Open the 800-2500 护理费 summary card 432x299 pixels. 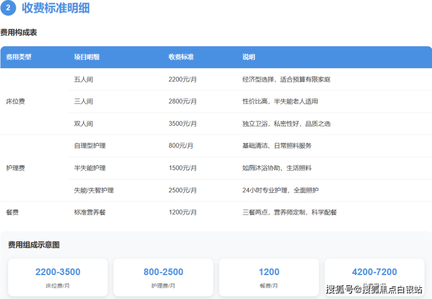[163, 277]
